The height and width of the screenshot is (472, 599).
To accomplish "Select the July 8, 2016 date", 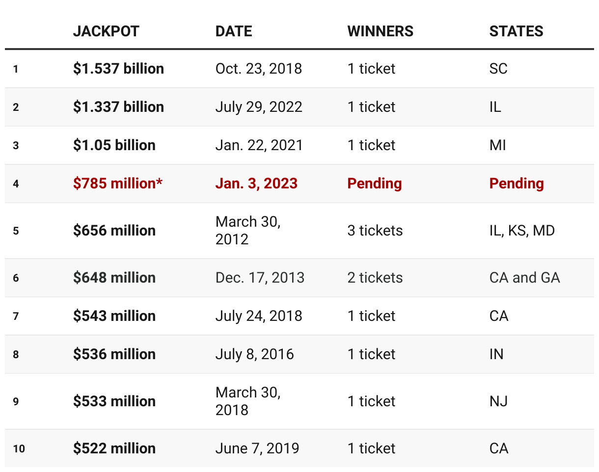I will pos(254,354).
